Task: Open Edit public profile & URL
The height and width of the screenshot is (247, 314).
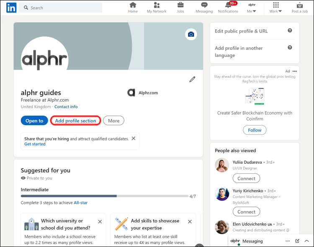Action: (241, 31)
